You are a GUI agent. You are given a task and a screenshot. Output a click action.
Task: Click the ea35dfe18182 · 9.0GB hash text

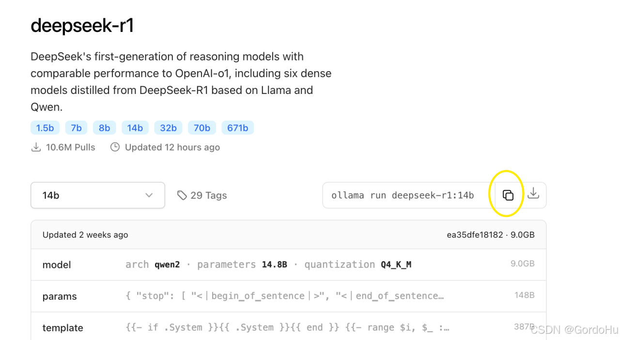(x=491, y=235)
